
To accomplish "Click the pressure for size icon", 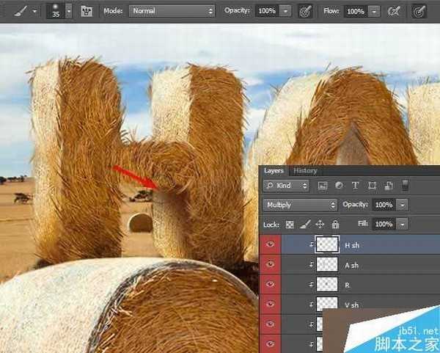I will [419, 11].
